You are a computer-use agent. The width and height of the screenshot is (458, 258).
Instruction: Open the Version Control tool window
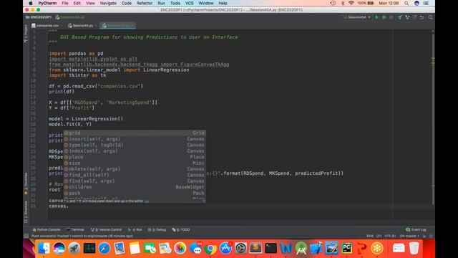106,229
